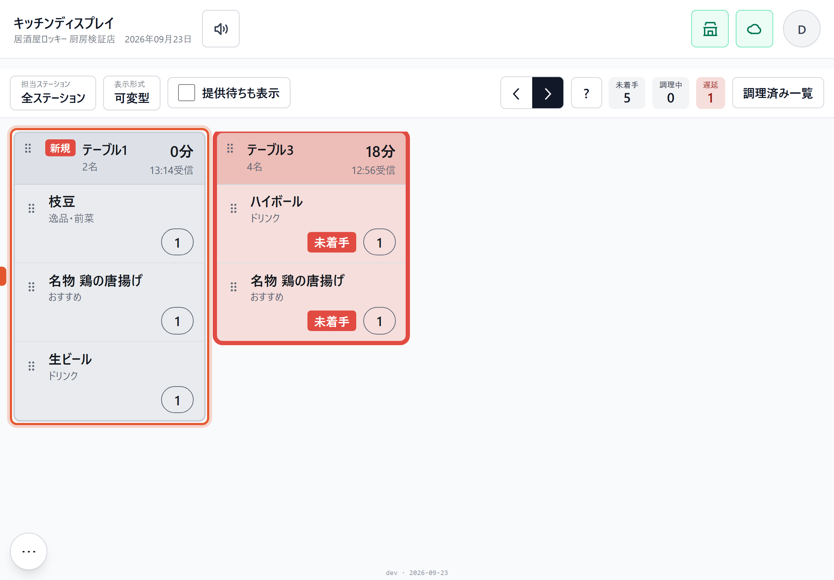The width and height of the screenshot is (834, 580).
Task: Click the ハイボール item name
Action: (x=276, y=201)
